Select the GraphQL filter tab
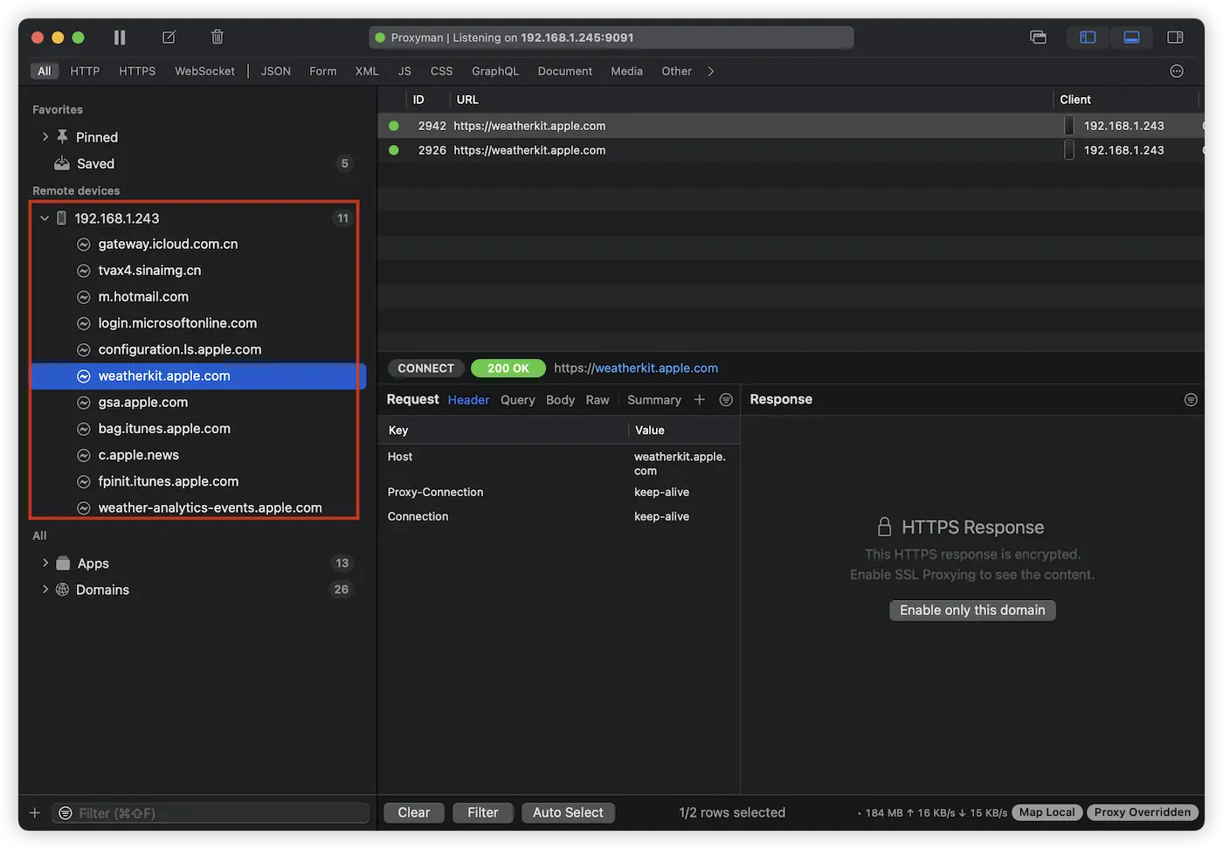Viewport: 1223px width, 849px height. point(495,72)
